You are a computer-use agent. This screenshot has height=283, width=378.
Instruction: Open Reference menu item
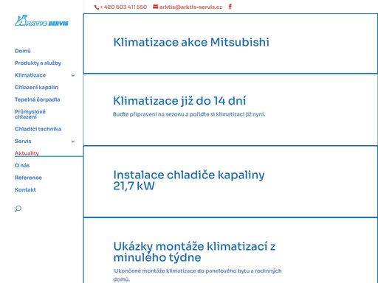click(x=28, y=178)
